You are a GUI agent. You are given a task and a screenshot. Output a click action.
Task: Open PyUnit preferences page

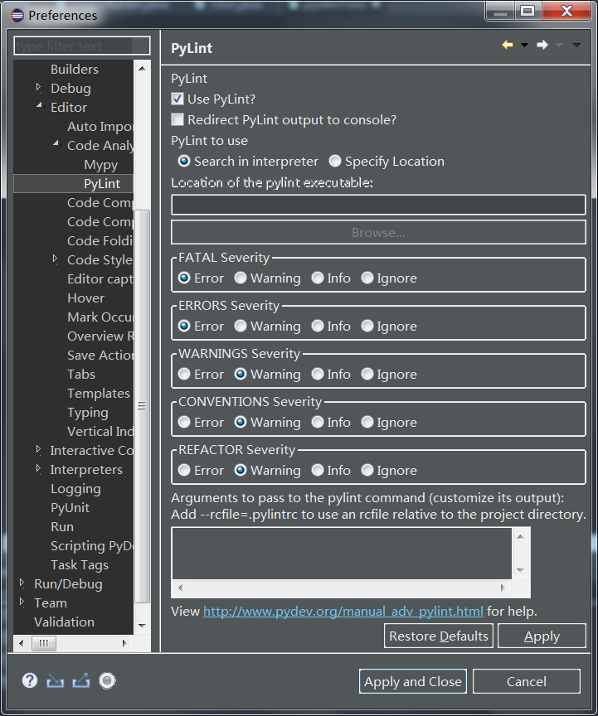(x=70, y=508)
